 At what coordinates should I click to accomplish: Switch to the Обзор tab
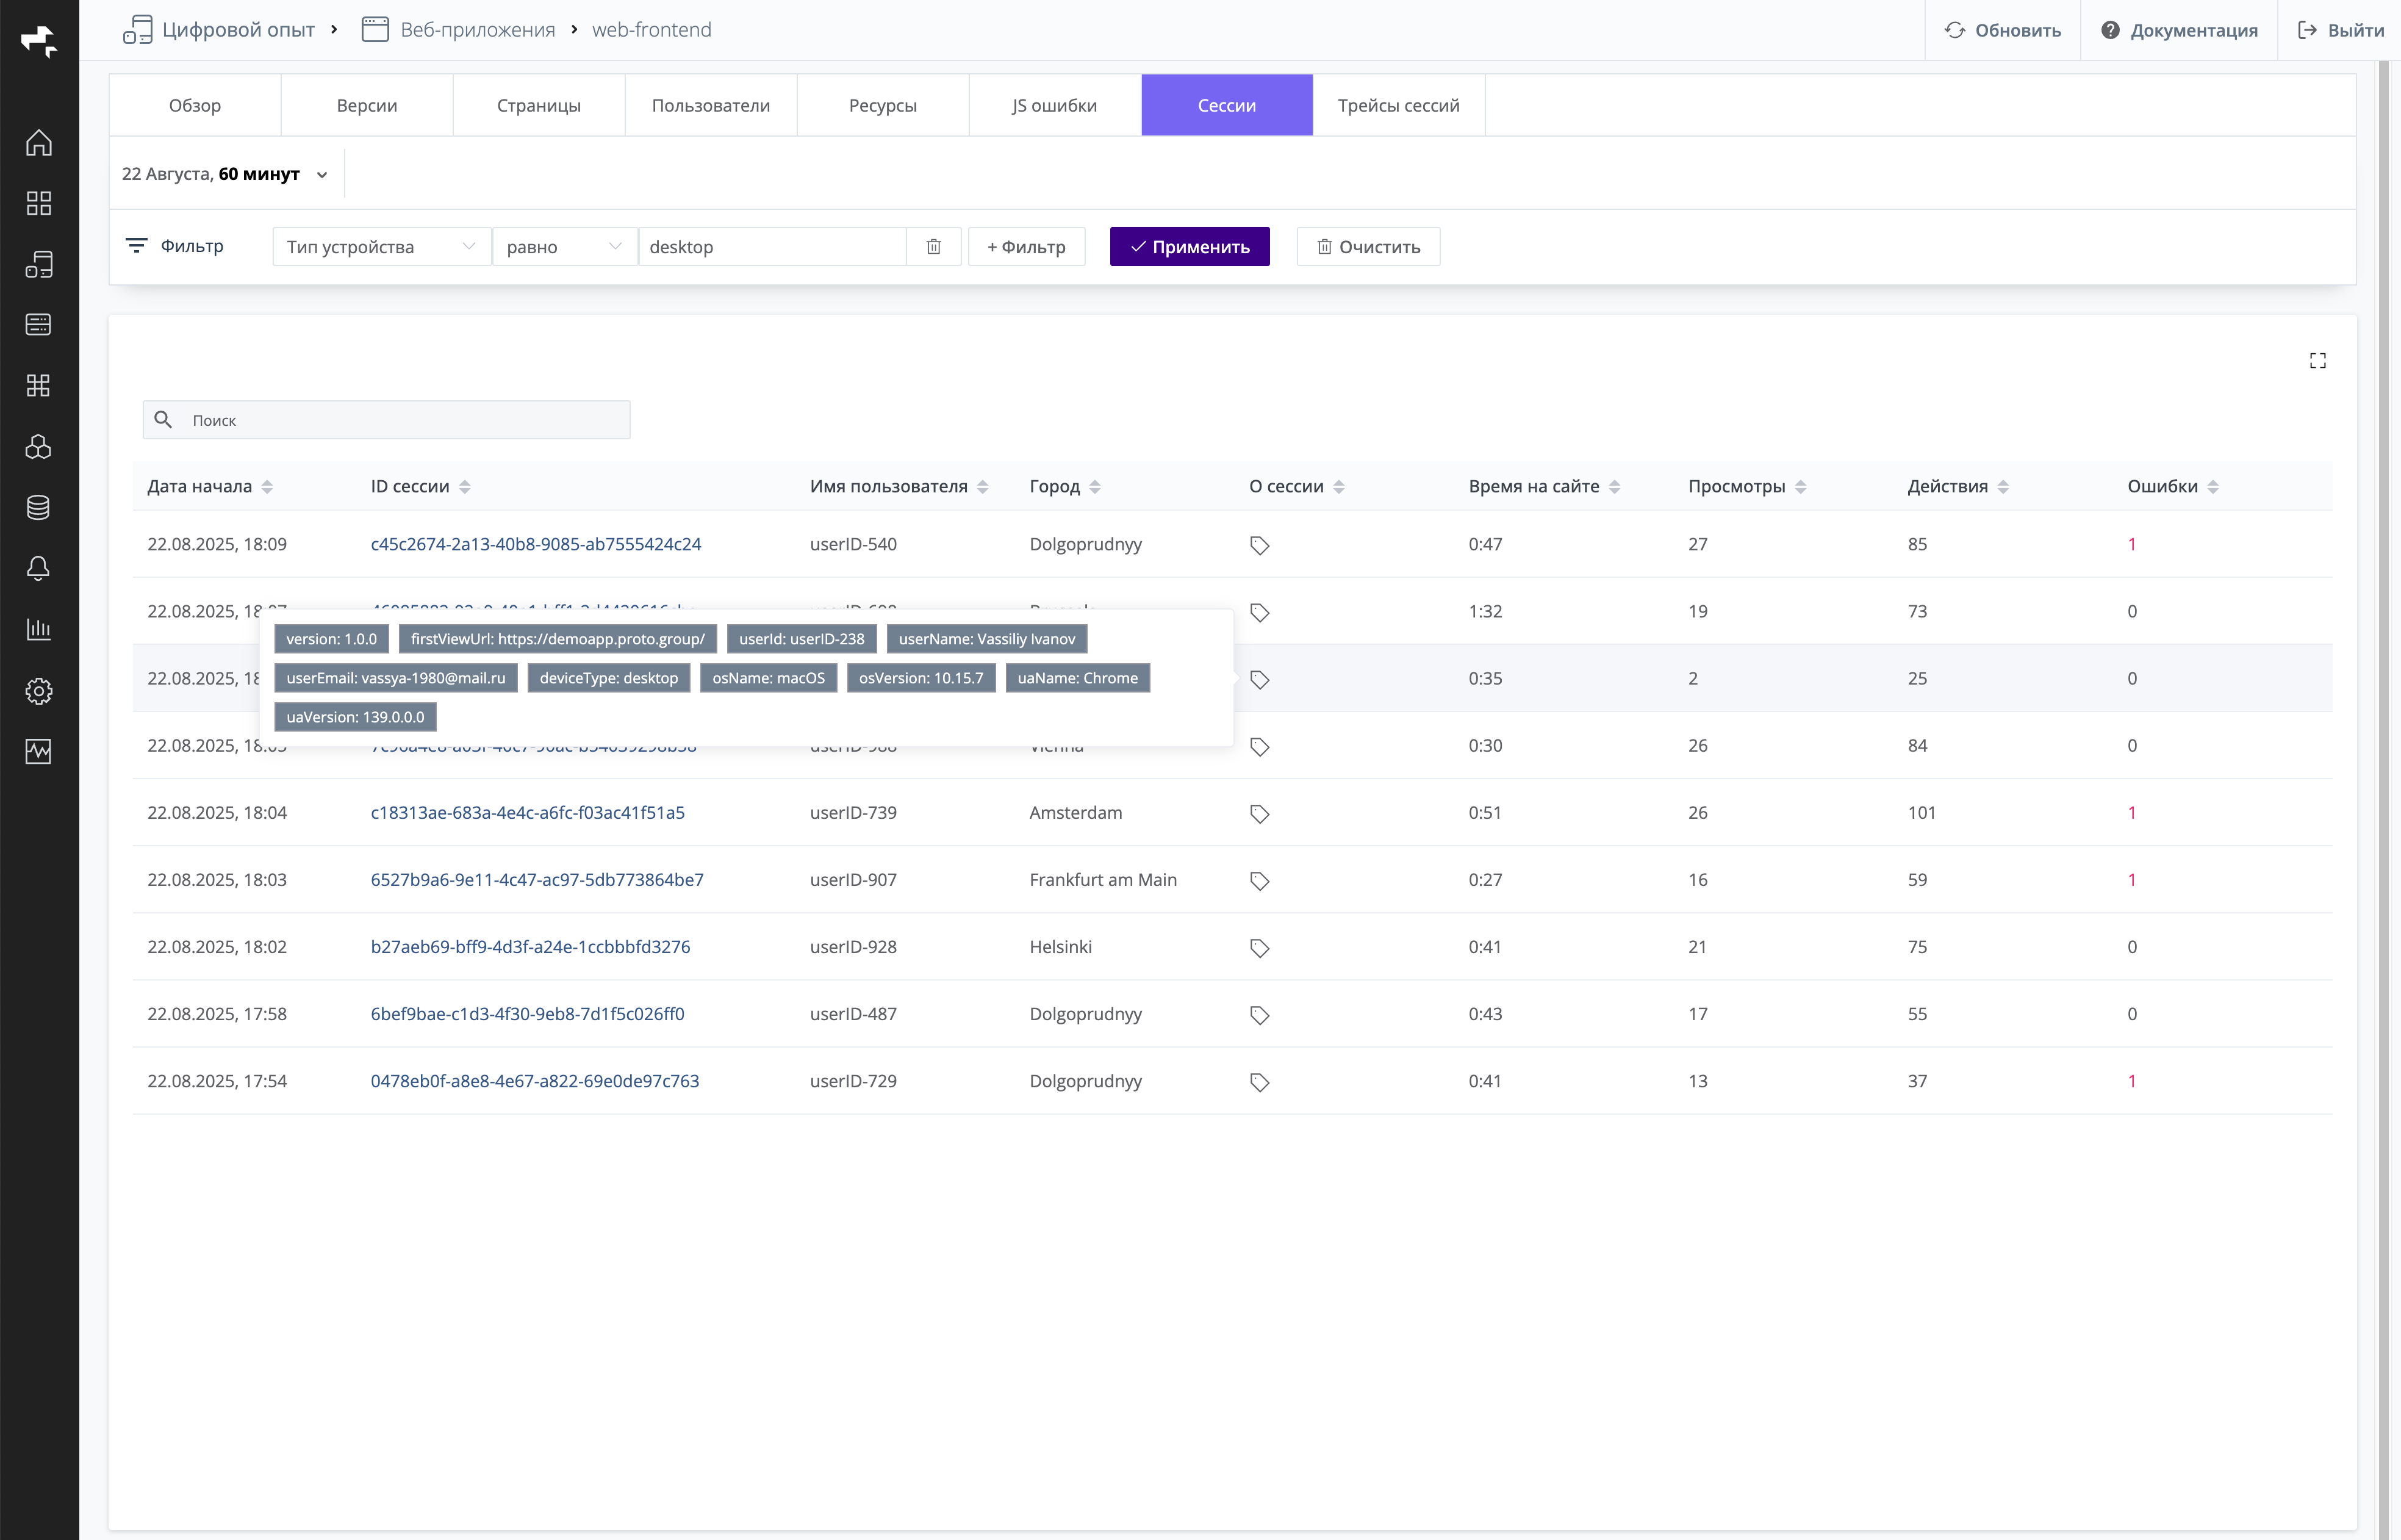195,105
